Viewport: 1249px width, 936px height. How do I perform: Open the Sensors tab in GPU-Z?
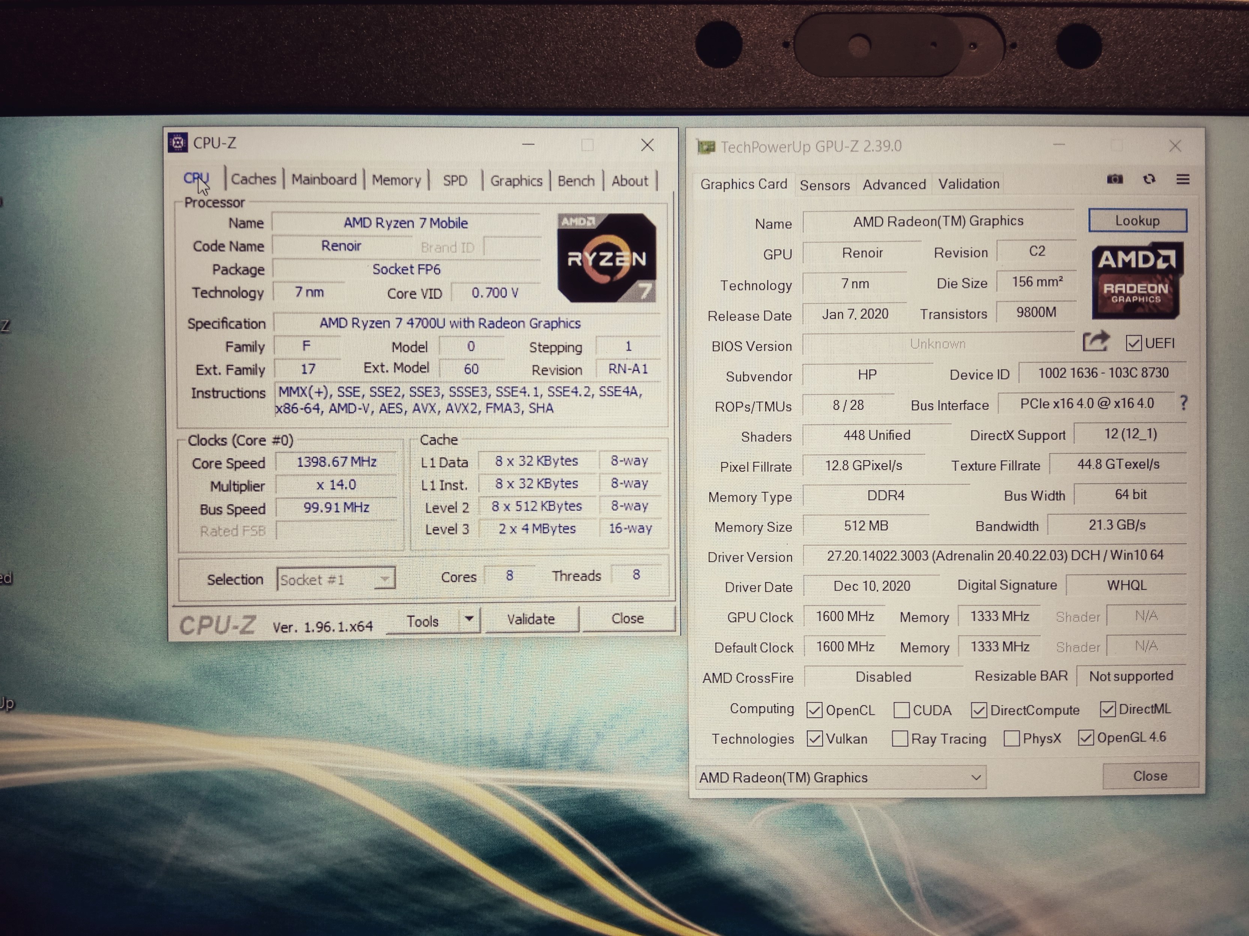825,185
